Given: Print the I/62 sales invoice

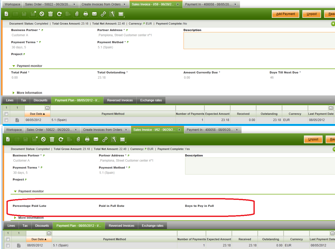Looking at the screenshot, I should (87, 139).
